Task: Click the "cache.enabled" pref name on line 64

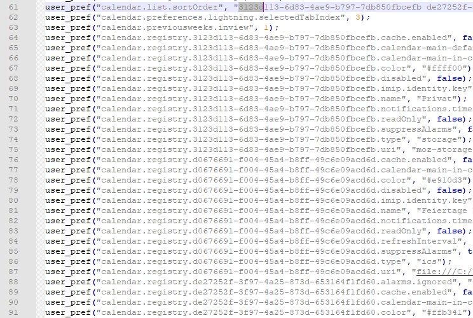Action: (414, 38)
